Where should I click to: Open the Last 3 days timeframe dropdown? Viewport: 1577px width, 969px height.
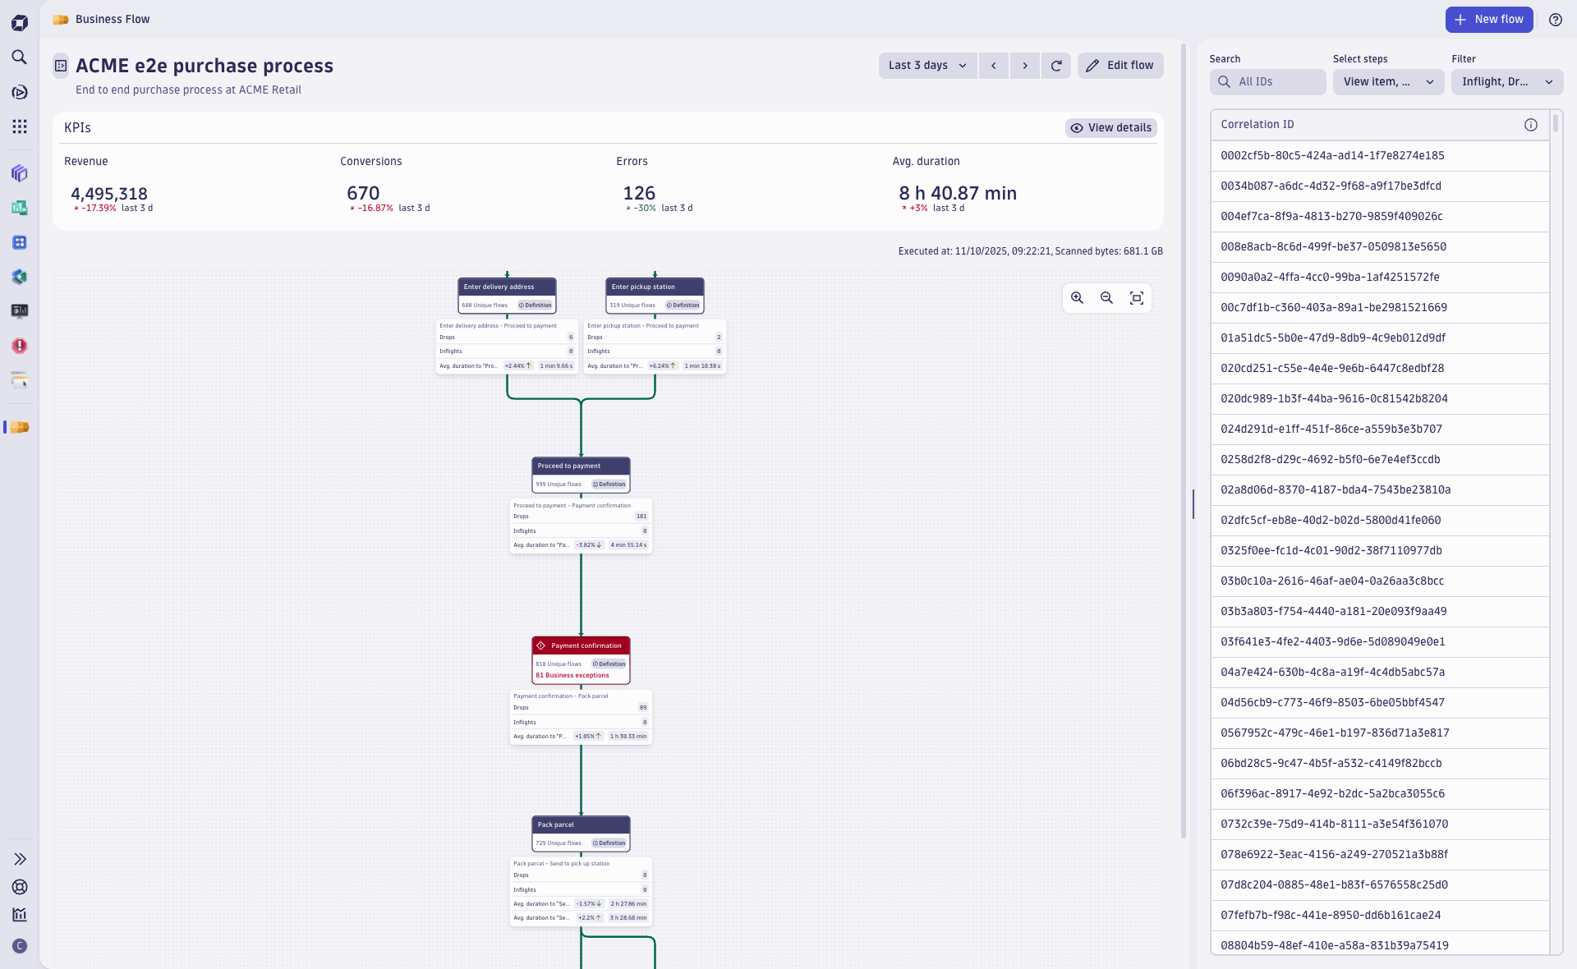tap(927, 66)
